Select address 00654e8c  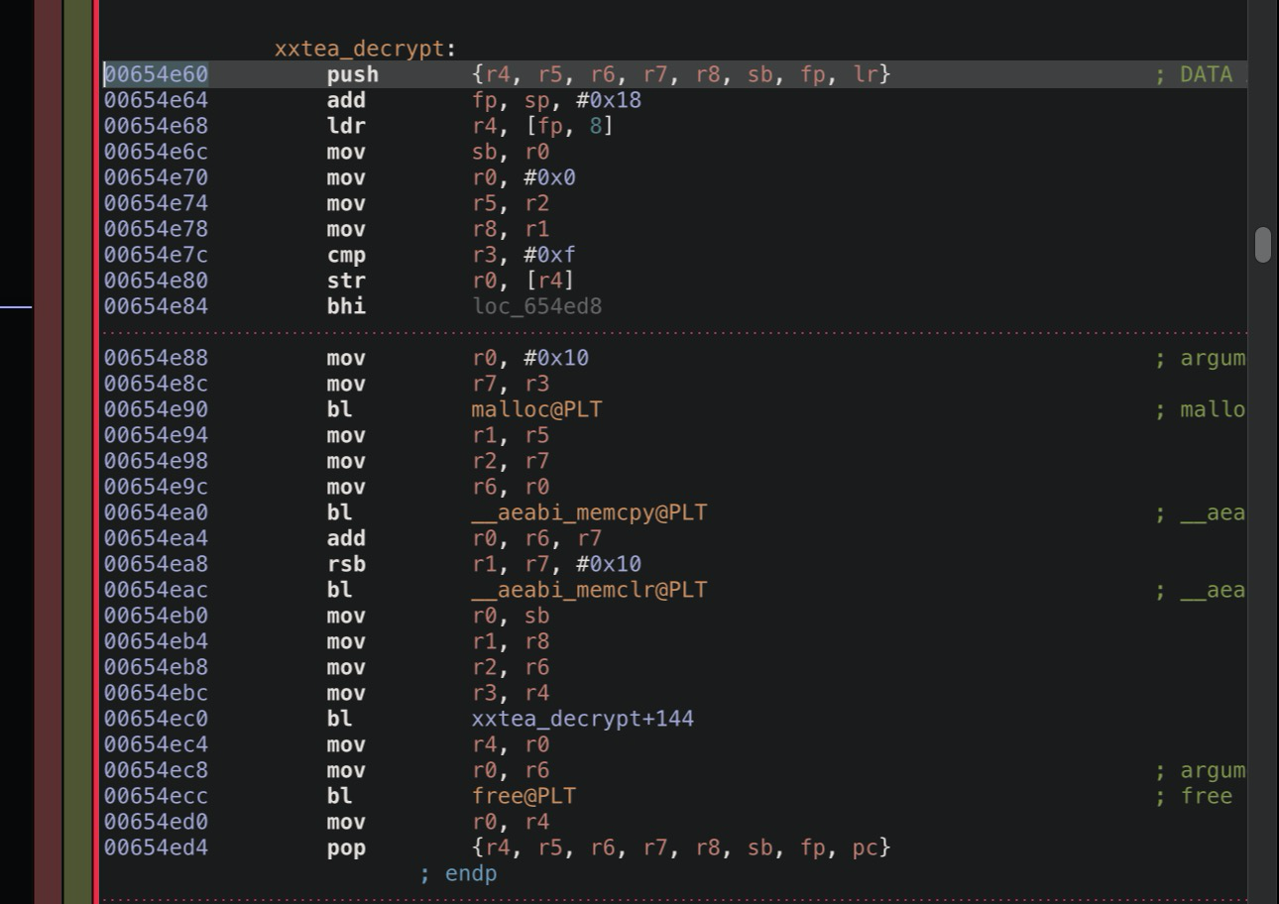[x=157, y=384]
